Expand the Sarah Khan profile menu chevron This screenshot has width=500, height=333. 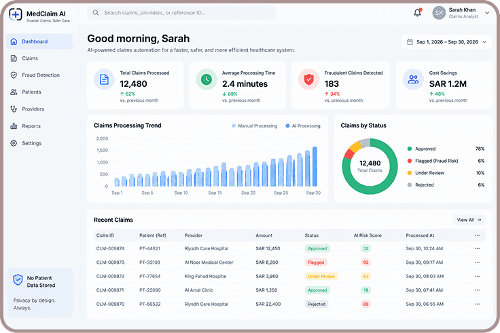pos(487,13)
